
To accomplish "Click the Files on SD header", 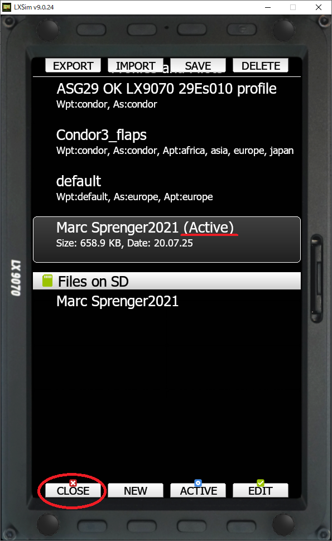I will pyautogui.click(x=167, y=281).
